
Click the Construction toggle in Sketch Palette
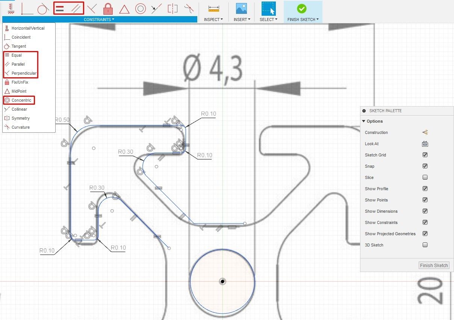[424, 132]
